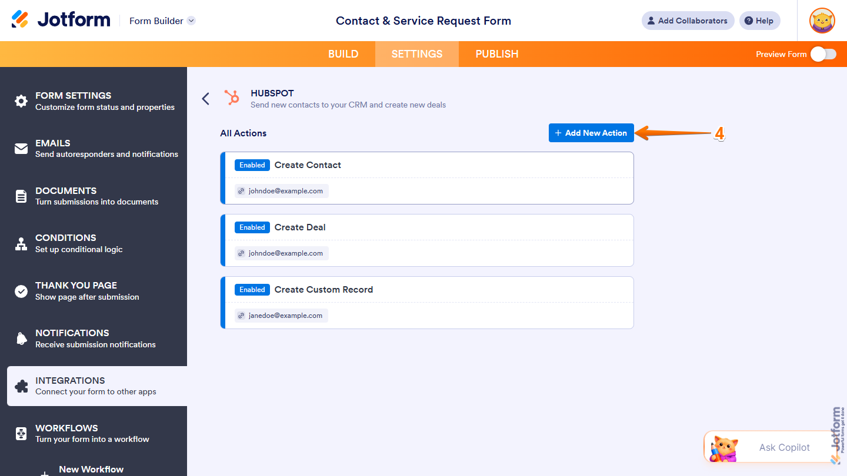
Task: Switch to the SETTINGS tab
Action: click(x=417, y=54)
